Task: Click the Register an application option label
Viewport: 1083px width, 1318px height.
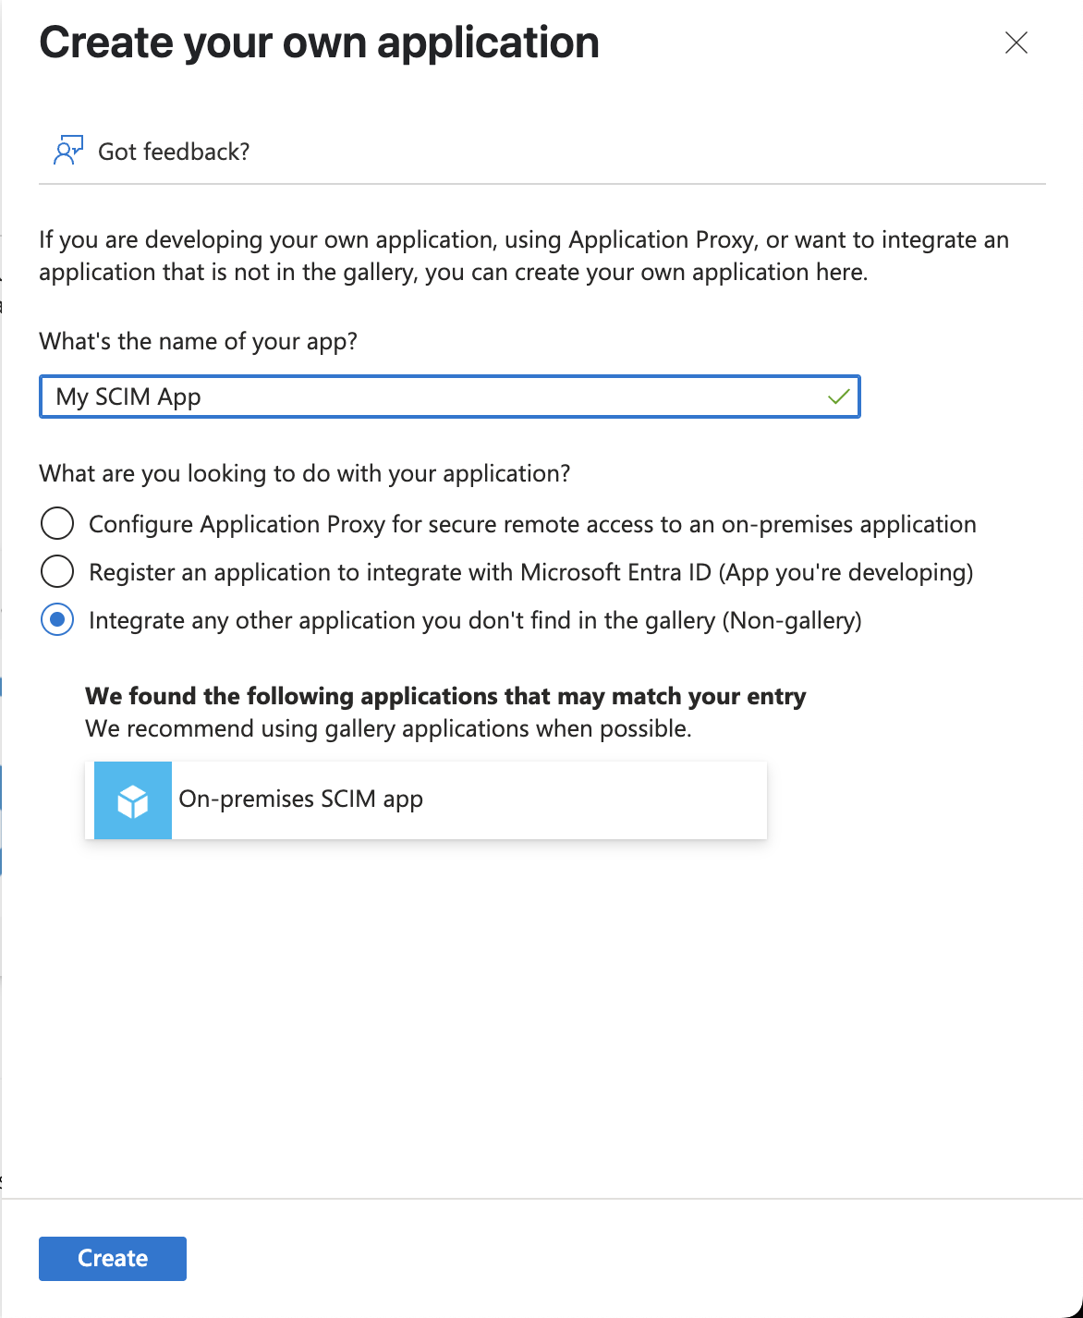Action: (x=529, y=571)
